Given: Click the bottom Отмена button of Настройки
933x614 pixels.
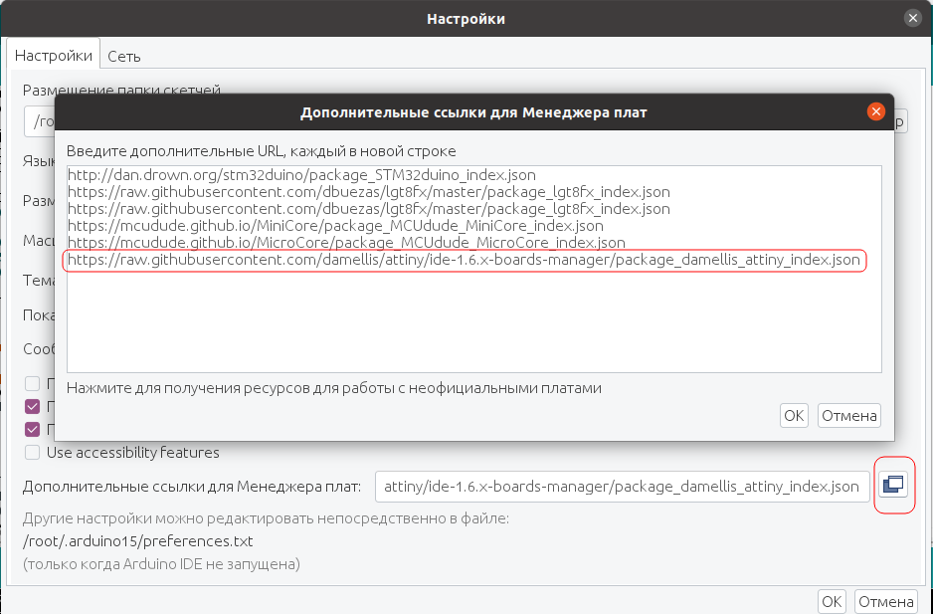Looking at the screenshot, I should [886, 601].
